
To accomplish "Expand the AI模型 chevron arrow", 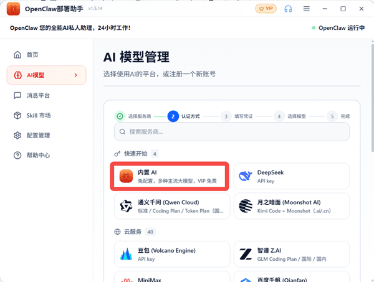I will click(76, 75).
